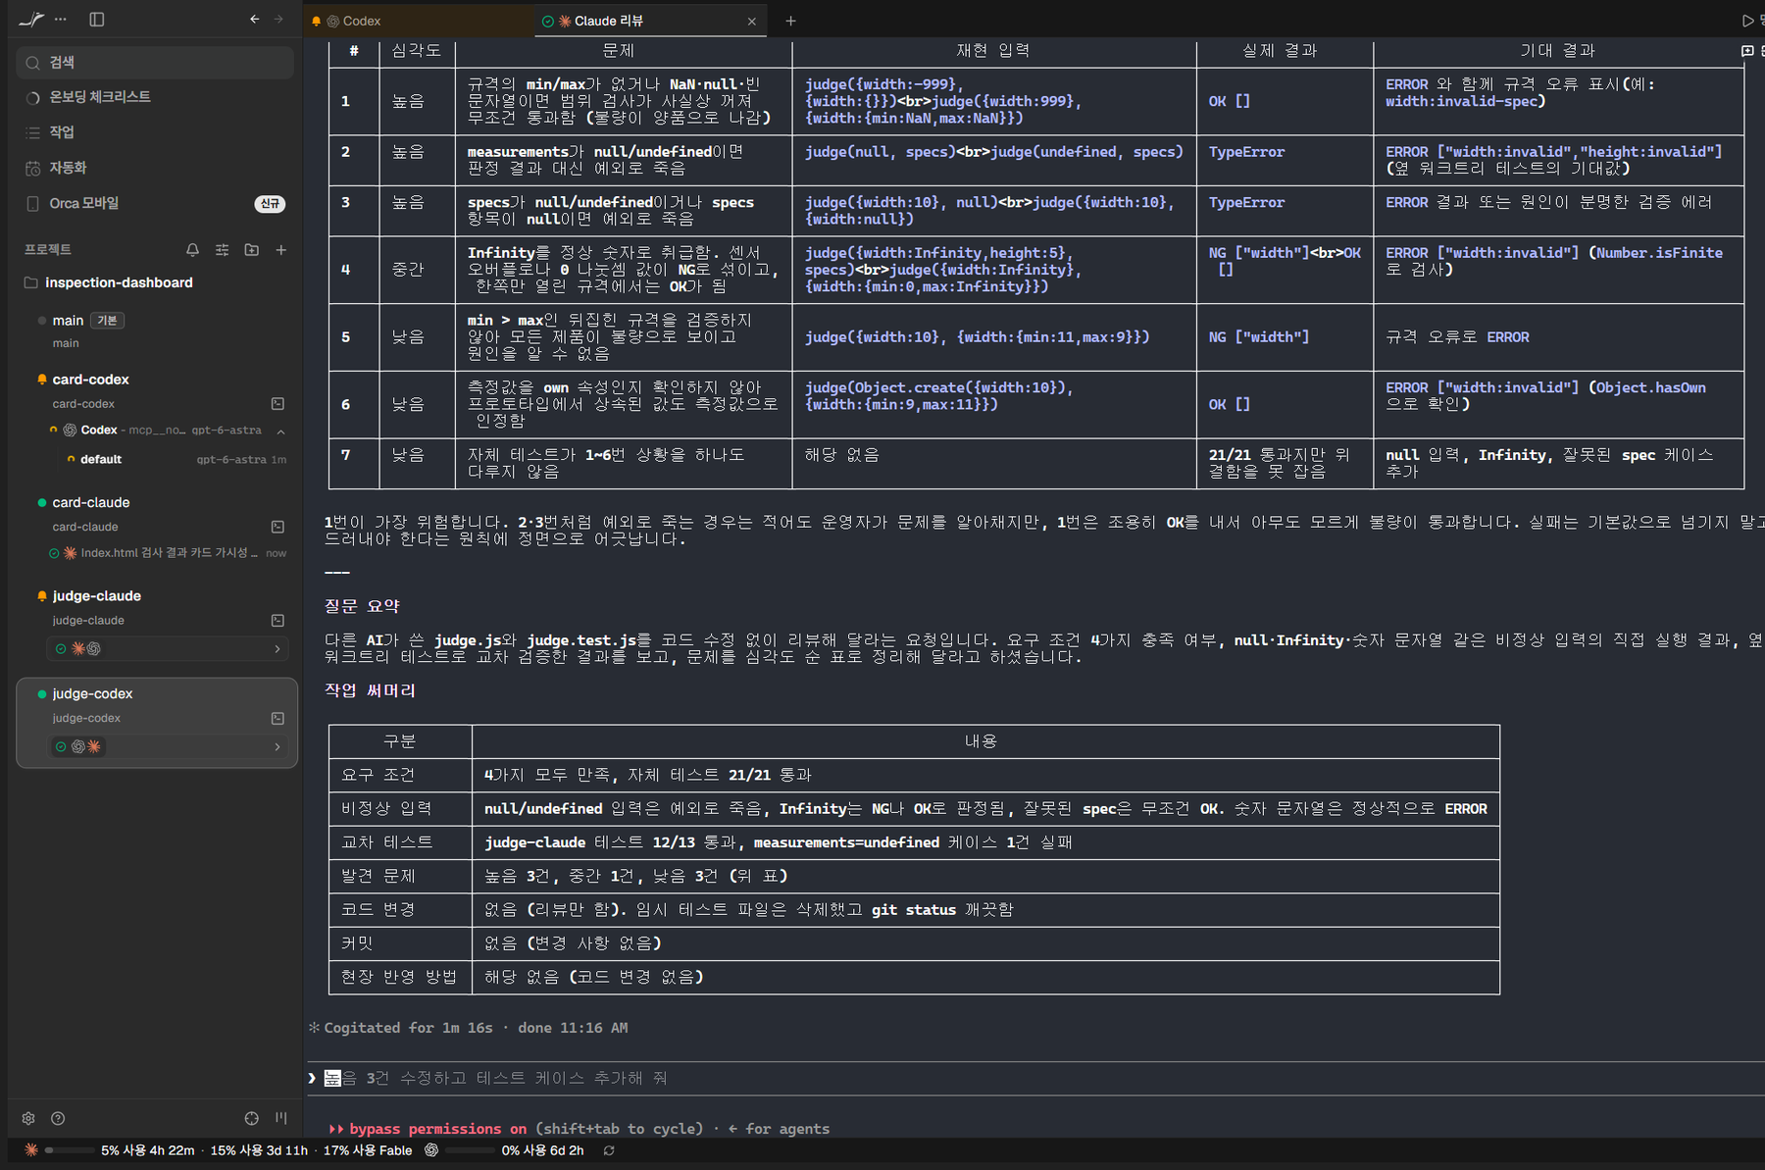Screen dimensions: 1765x1170
Task: Click the add folder icon in projects
Action: [x=251, y=250]
